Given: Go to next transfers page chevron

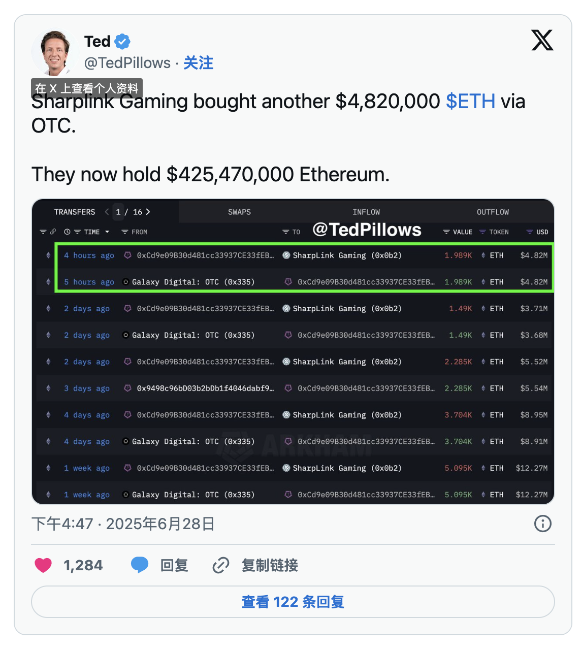Looking at the screenshot, I should point(148,212).
